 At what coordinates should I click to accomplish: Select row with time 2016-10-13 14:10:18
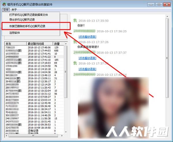[x=34, y=69]
